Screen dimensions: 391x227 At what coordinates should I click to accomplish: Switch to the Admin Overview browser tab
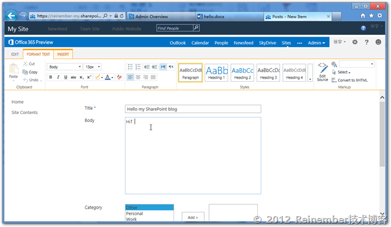tap(161, 16)
